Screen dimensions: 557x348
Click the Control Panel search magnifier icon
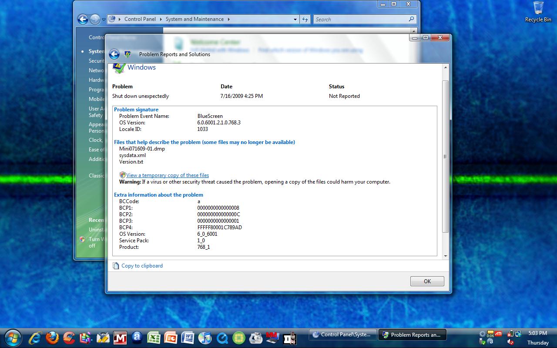tap(411, 19)
